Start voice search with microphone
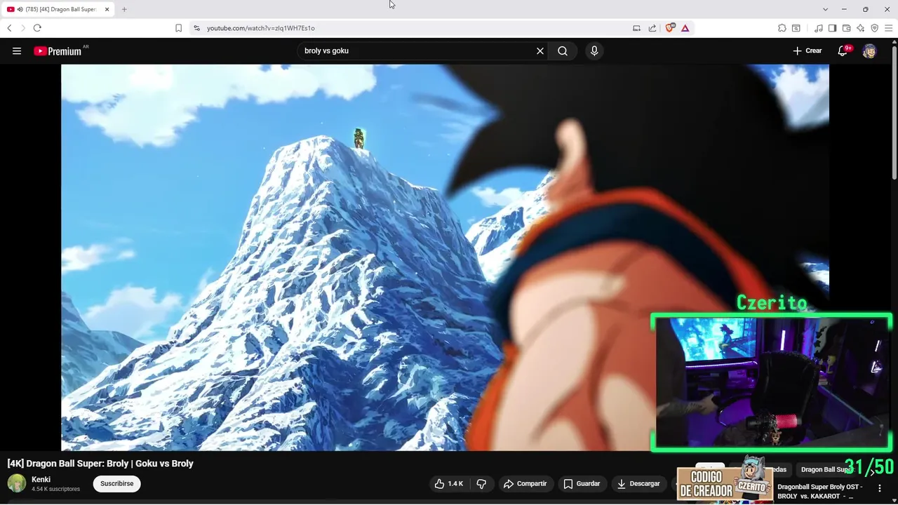Viewport: 898px width, 505px height. [x=594, y=50]
